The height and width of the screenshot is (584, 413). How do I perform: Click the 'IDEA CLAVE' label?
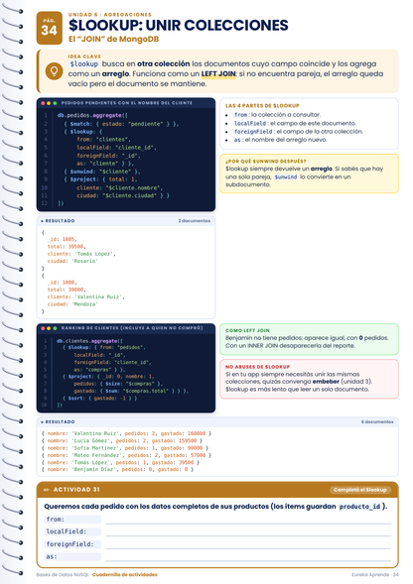click(x=84, y=57)
